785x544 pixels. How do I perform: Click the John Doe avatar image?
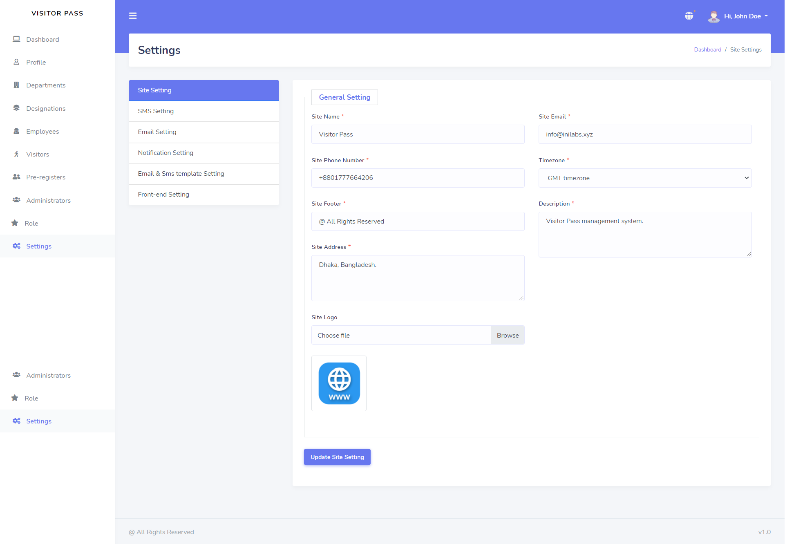coord(713,16)
